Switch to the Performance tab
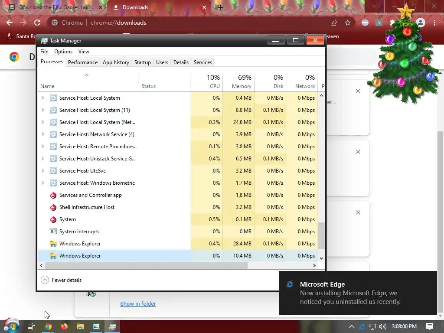 click(x=83, y=62)
